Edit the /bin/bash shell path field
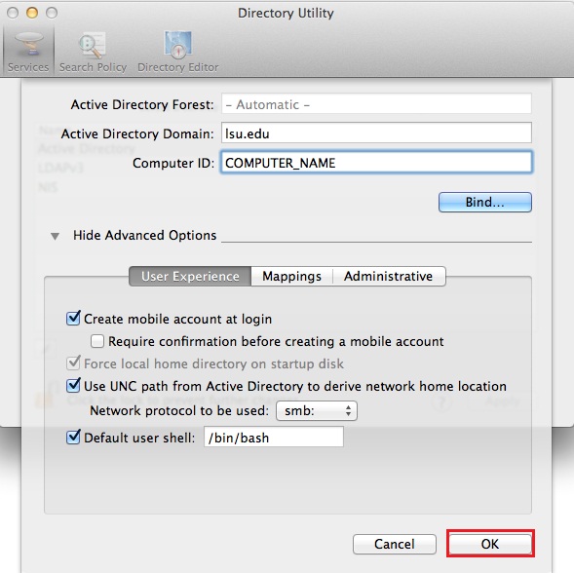Image resolution: width=574 pixels, height=573 pixels. [x=274, y=438]
